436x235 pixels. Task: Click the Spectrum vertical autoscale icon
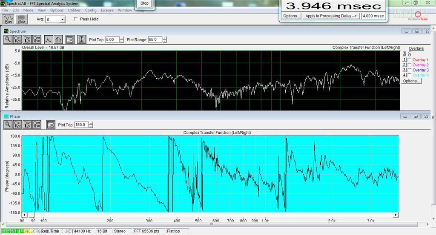[81, 40]
